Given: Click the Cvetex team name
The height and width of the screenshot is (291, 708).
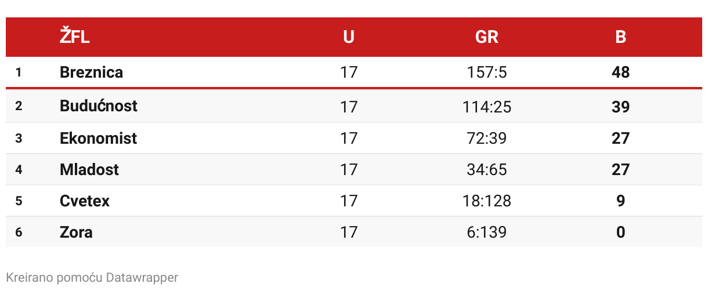Looking at the screenshot, I should (x=85, y=201).
